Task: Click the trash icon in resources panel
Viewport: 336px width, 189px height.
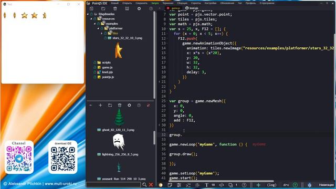Action: (120, 105)
